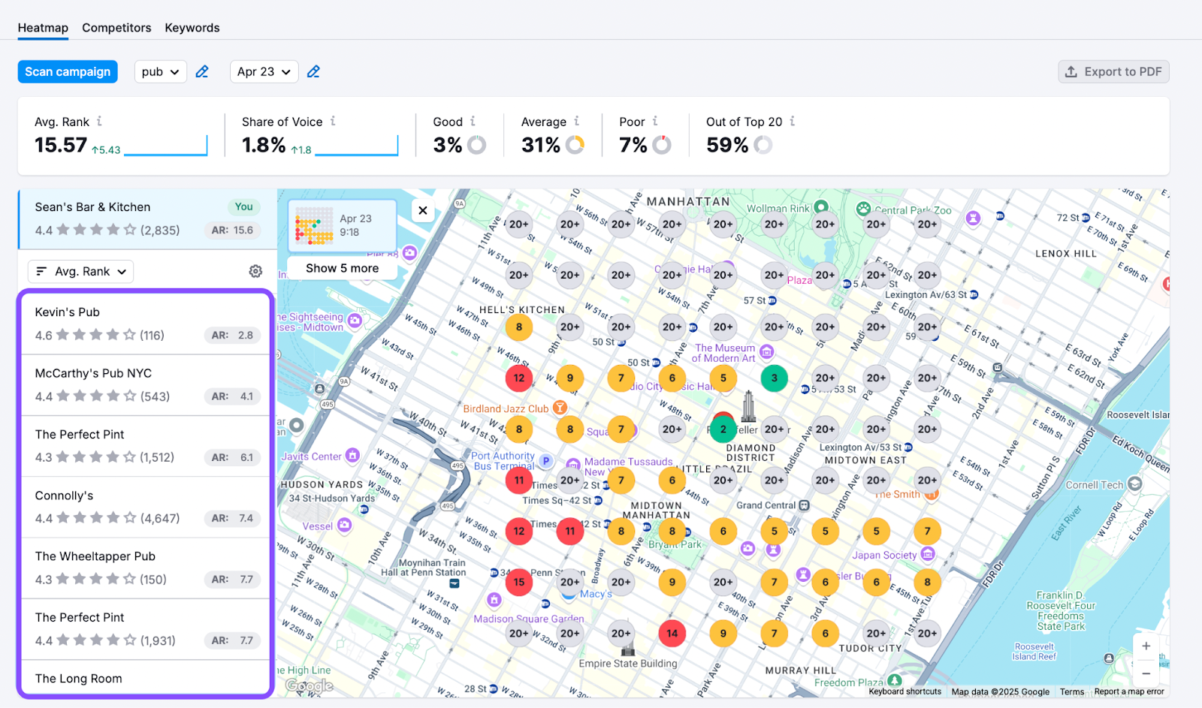Click the Scan campaign button

(x=68, y=72)
